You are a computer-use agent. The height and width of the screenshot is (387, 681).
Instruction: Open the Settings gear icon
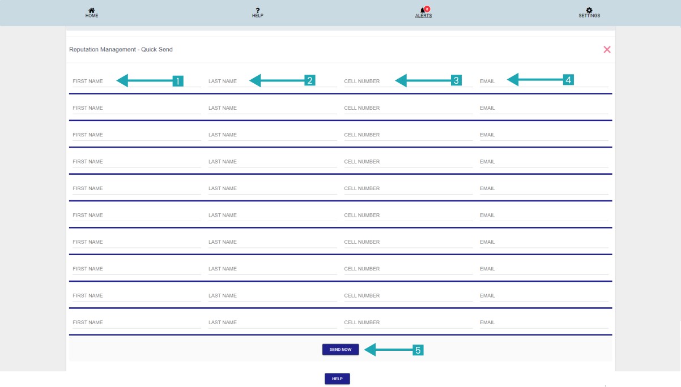[589, 10]
